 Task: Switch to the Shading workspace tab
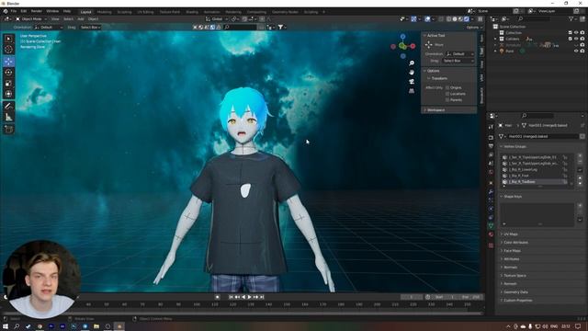[192, 12]
